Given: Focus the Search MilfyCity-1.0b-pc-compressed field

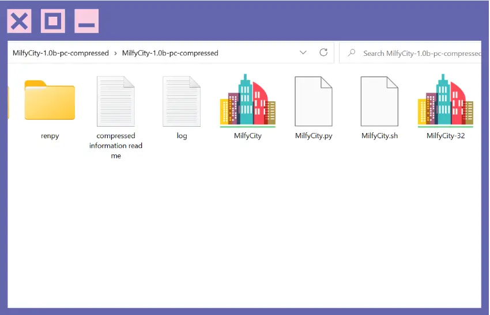Looking at the screenshot, I should (421, 53).
